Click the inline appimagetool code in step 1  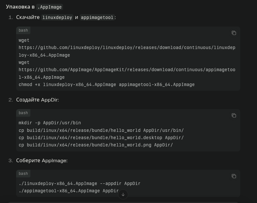coord(97,17)
